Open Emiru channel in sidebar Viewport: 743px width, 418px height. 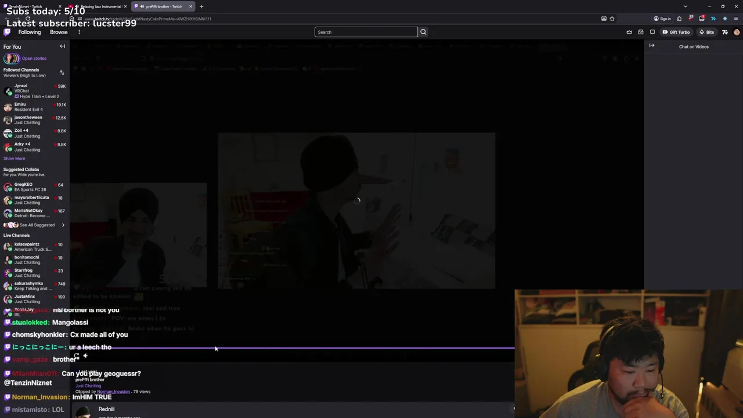point(35,107)
